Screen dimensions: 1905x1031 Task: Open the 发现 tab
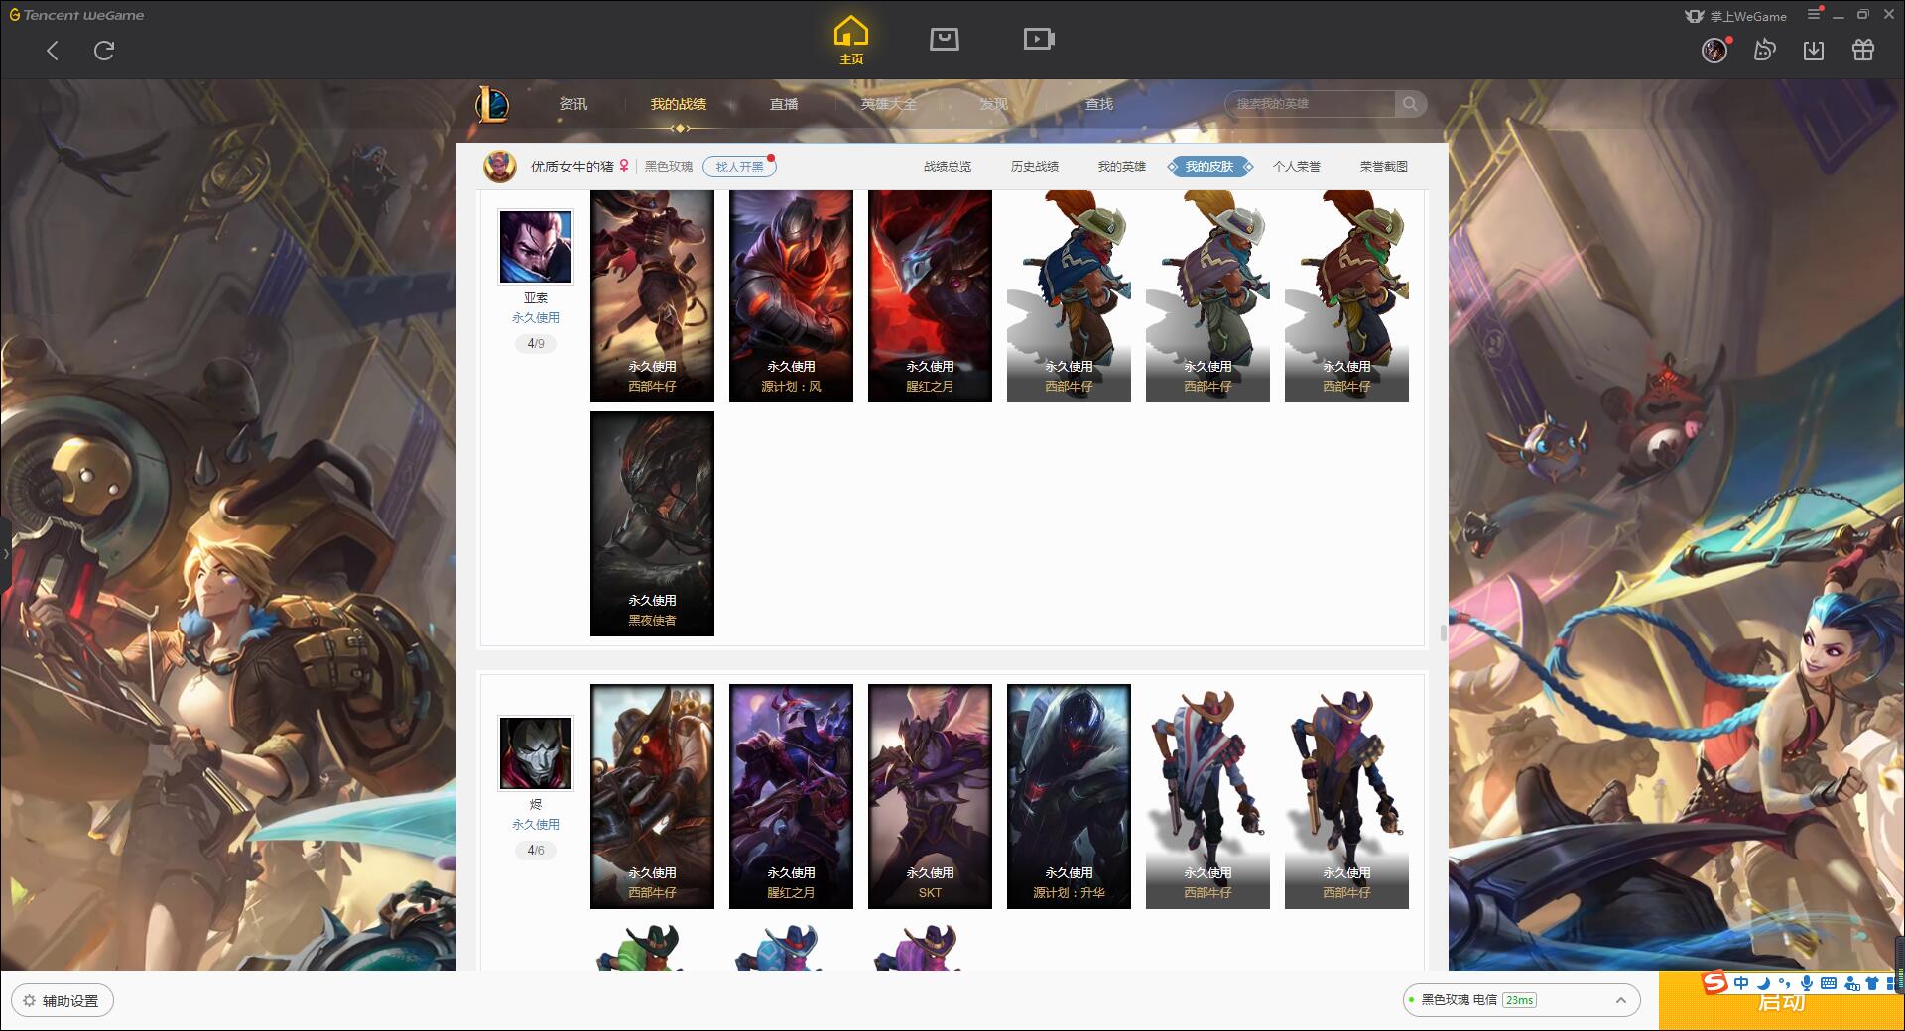point(993,104)
